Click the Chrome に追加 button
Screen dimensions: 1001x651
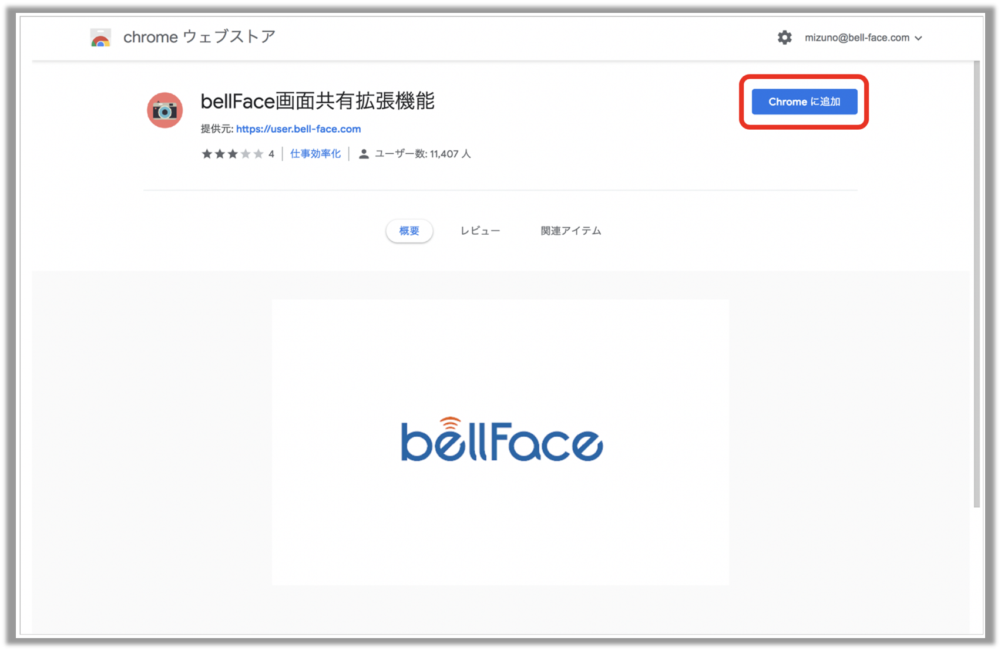pyautogui.click(x=804, y=102)
